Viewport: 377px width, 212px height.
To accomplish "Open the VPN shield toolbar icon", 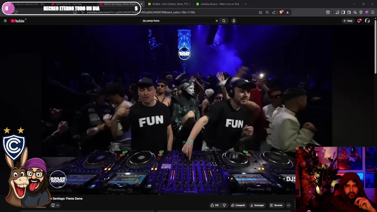I will click(x=361, y=12).
